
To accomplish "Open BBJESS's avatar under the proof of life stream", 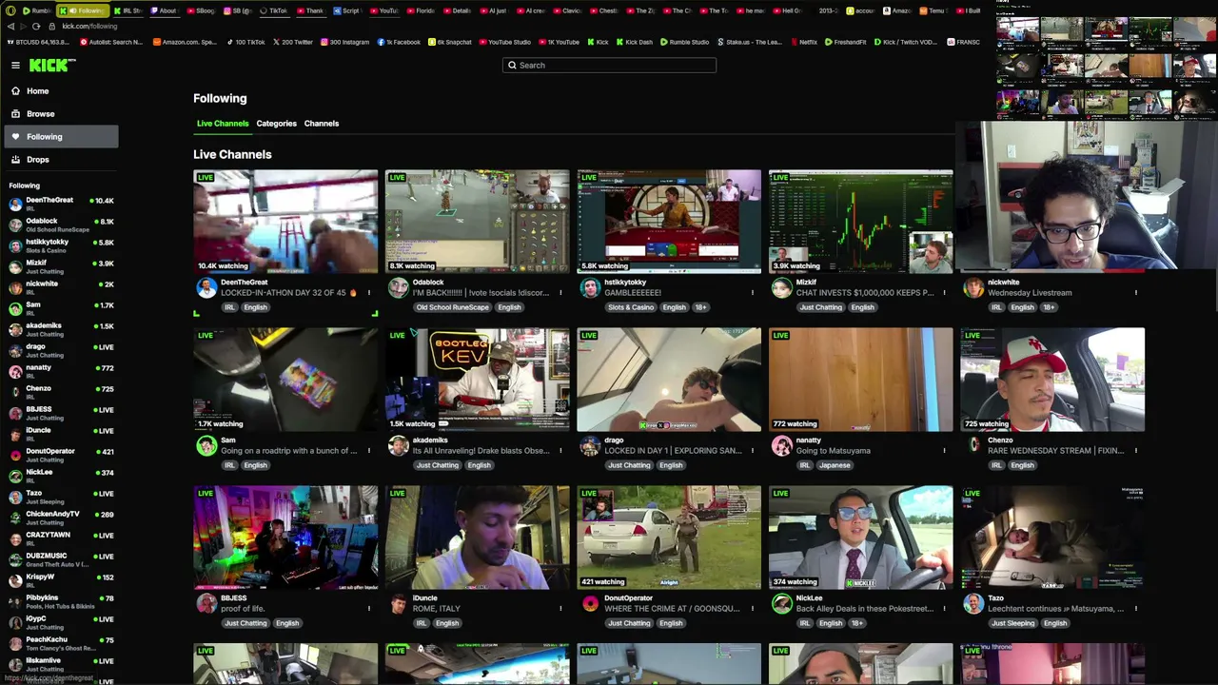I will [x=206, y=603].
